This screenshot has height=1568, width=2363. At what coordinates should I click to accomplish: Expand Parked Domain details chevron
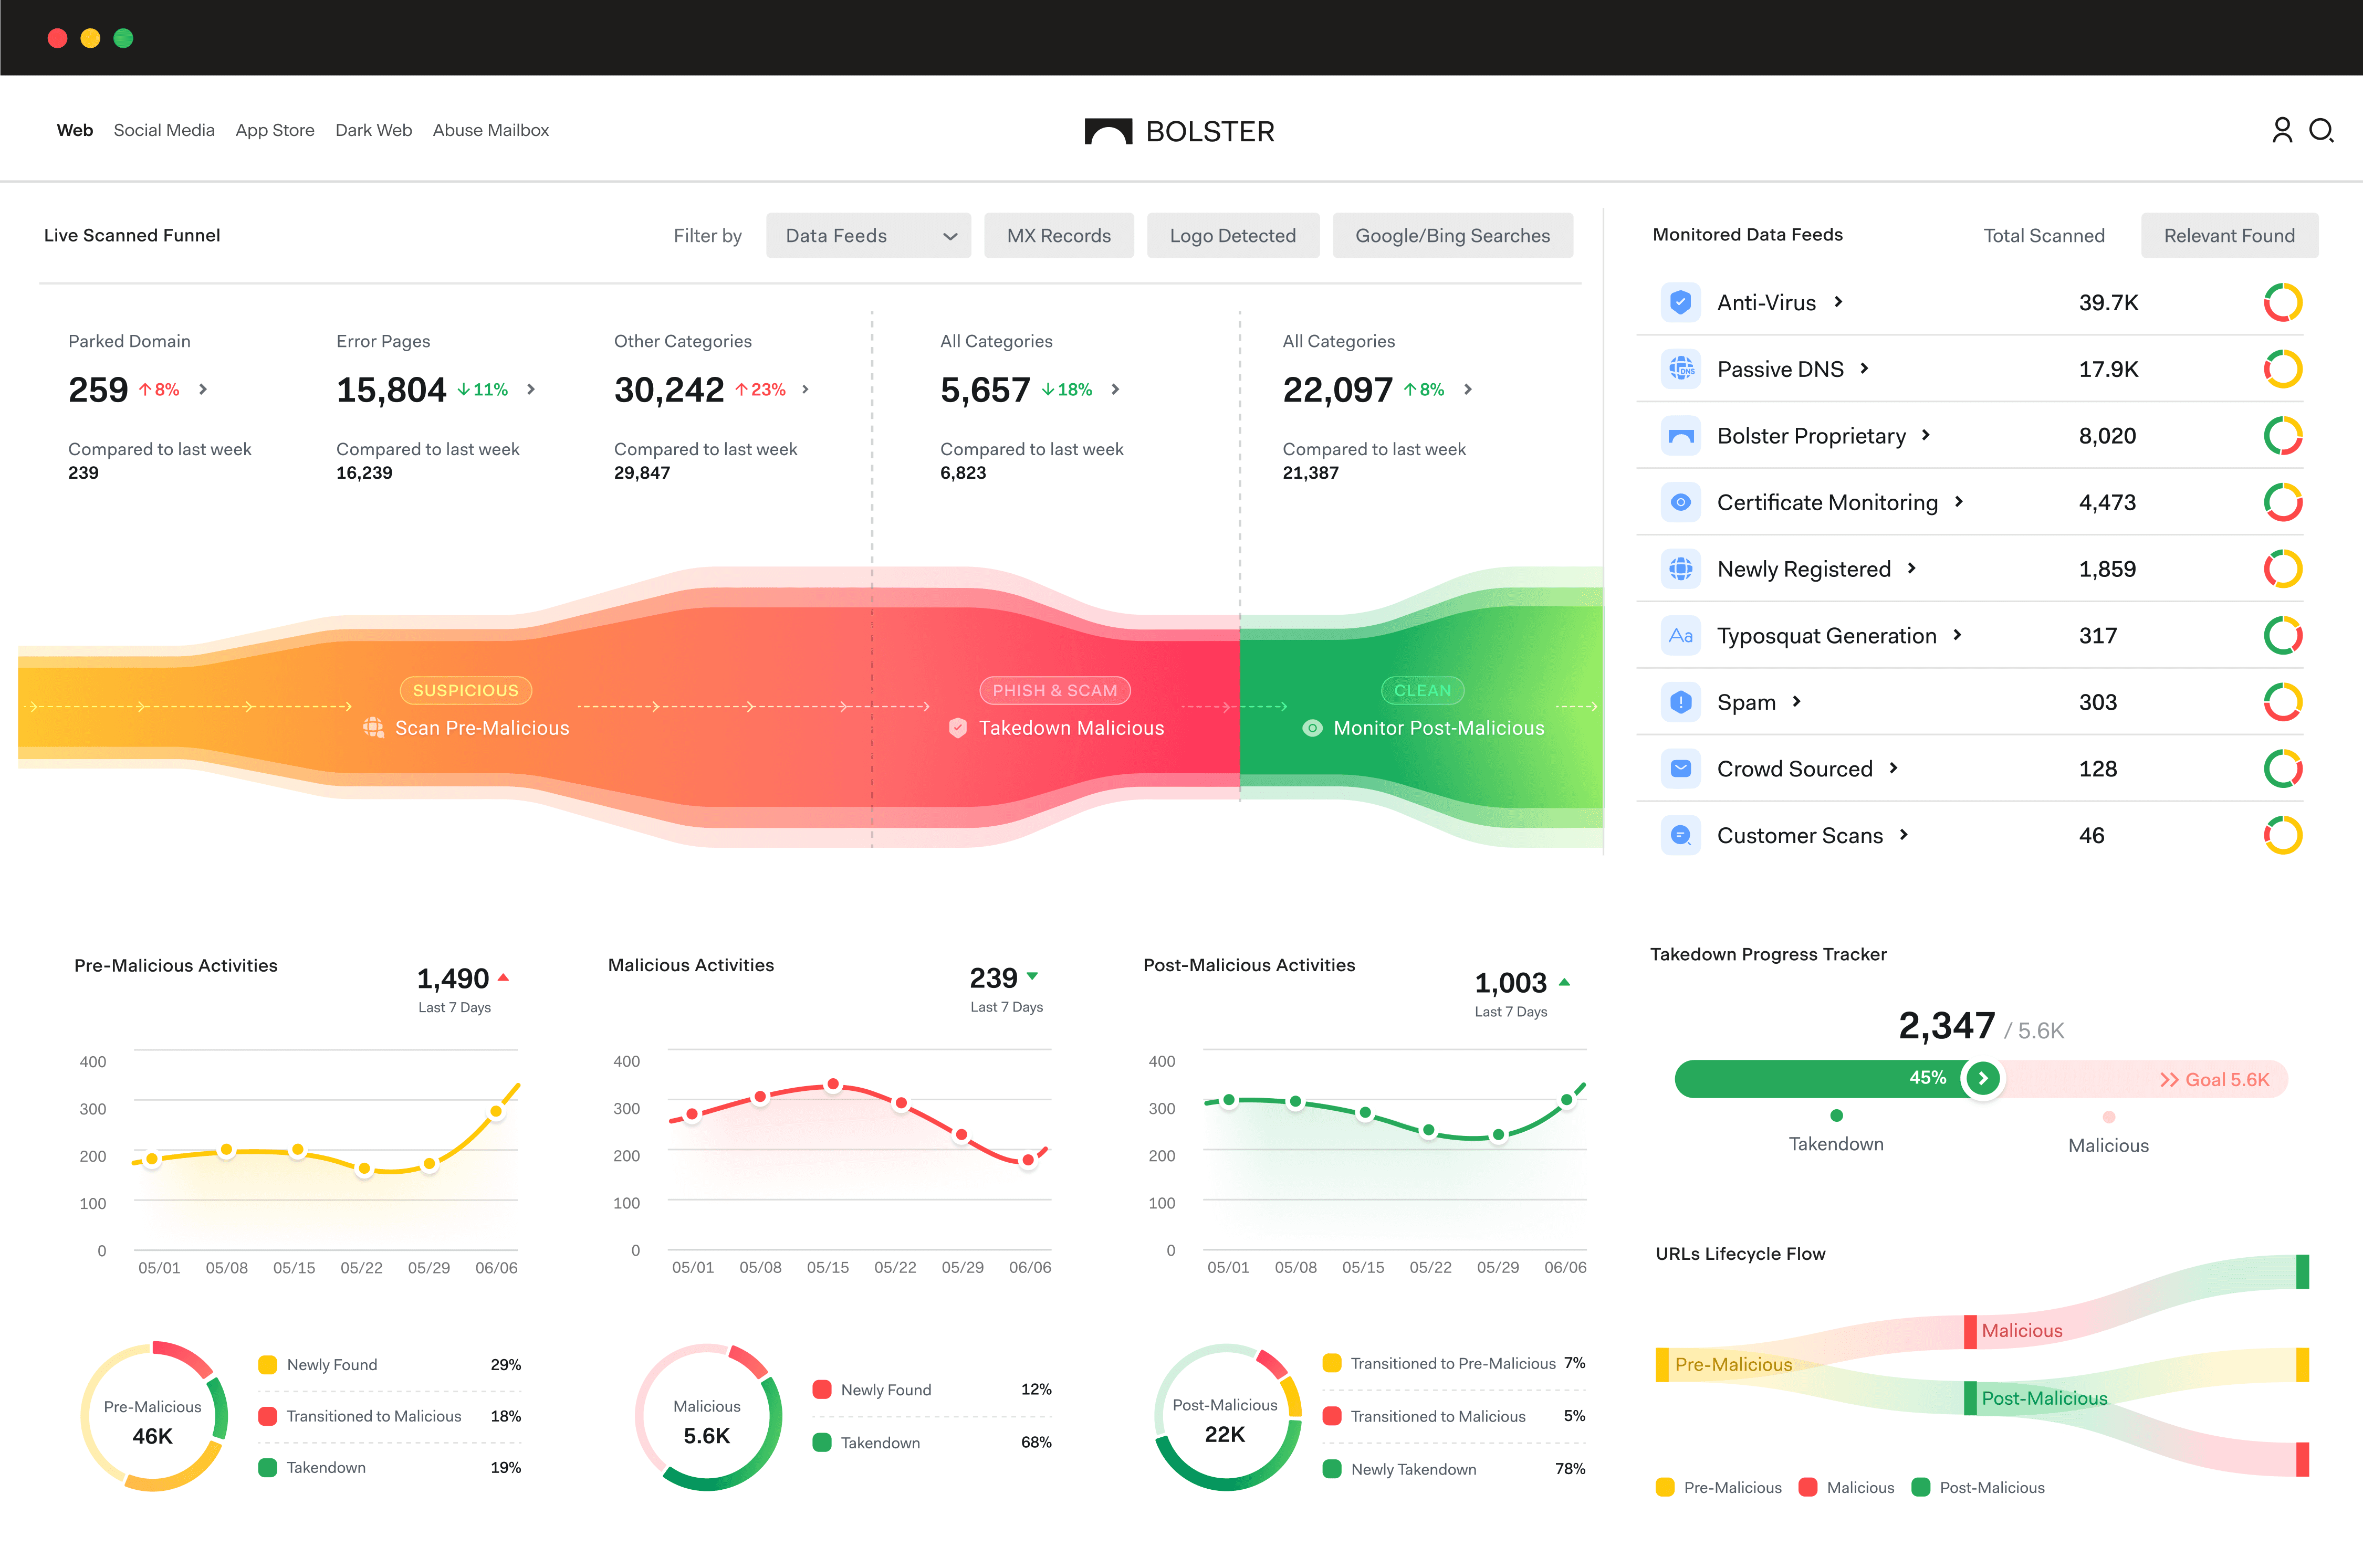[x=203, y=389]
